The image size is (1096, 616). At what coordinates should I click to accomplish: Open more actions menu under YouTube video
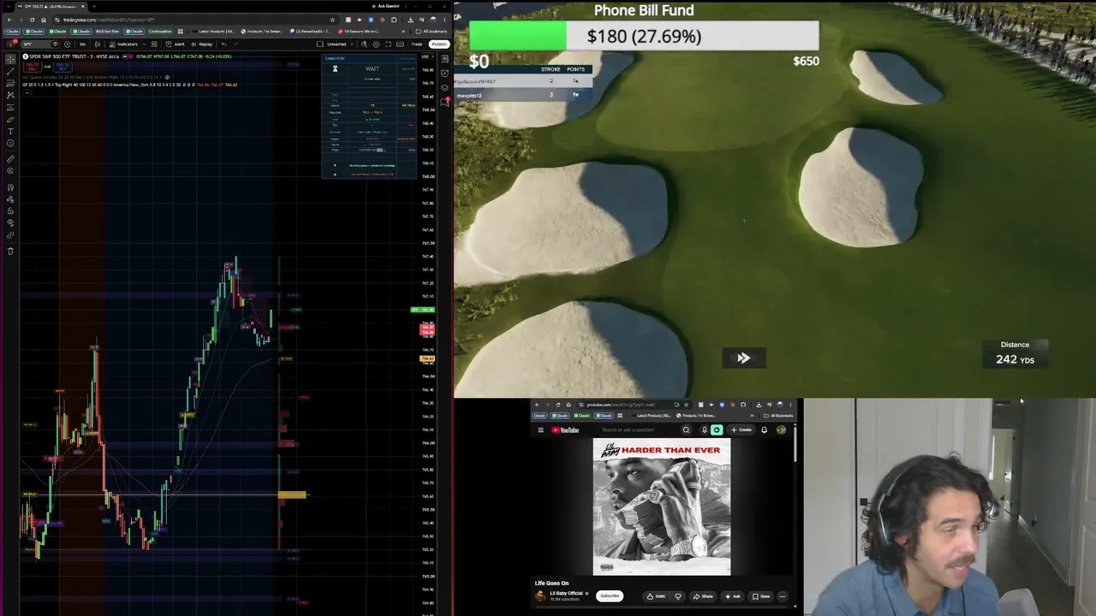pos(783,596)
